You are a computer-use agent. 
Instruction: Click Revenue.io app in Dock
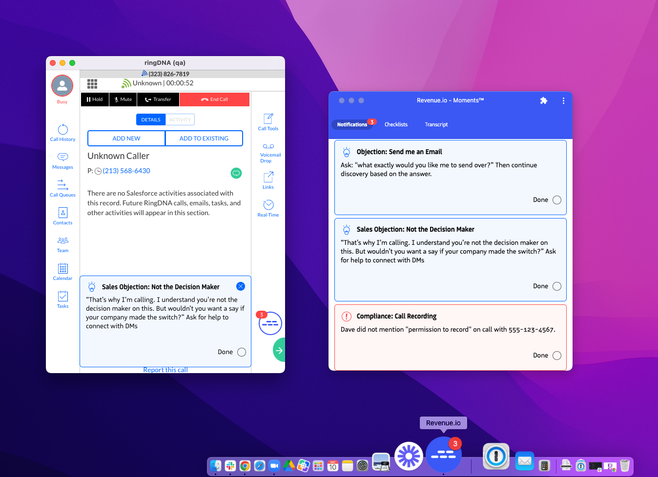pyautogui.click(x=443, y=454)
